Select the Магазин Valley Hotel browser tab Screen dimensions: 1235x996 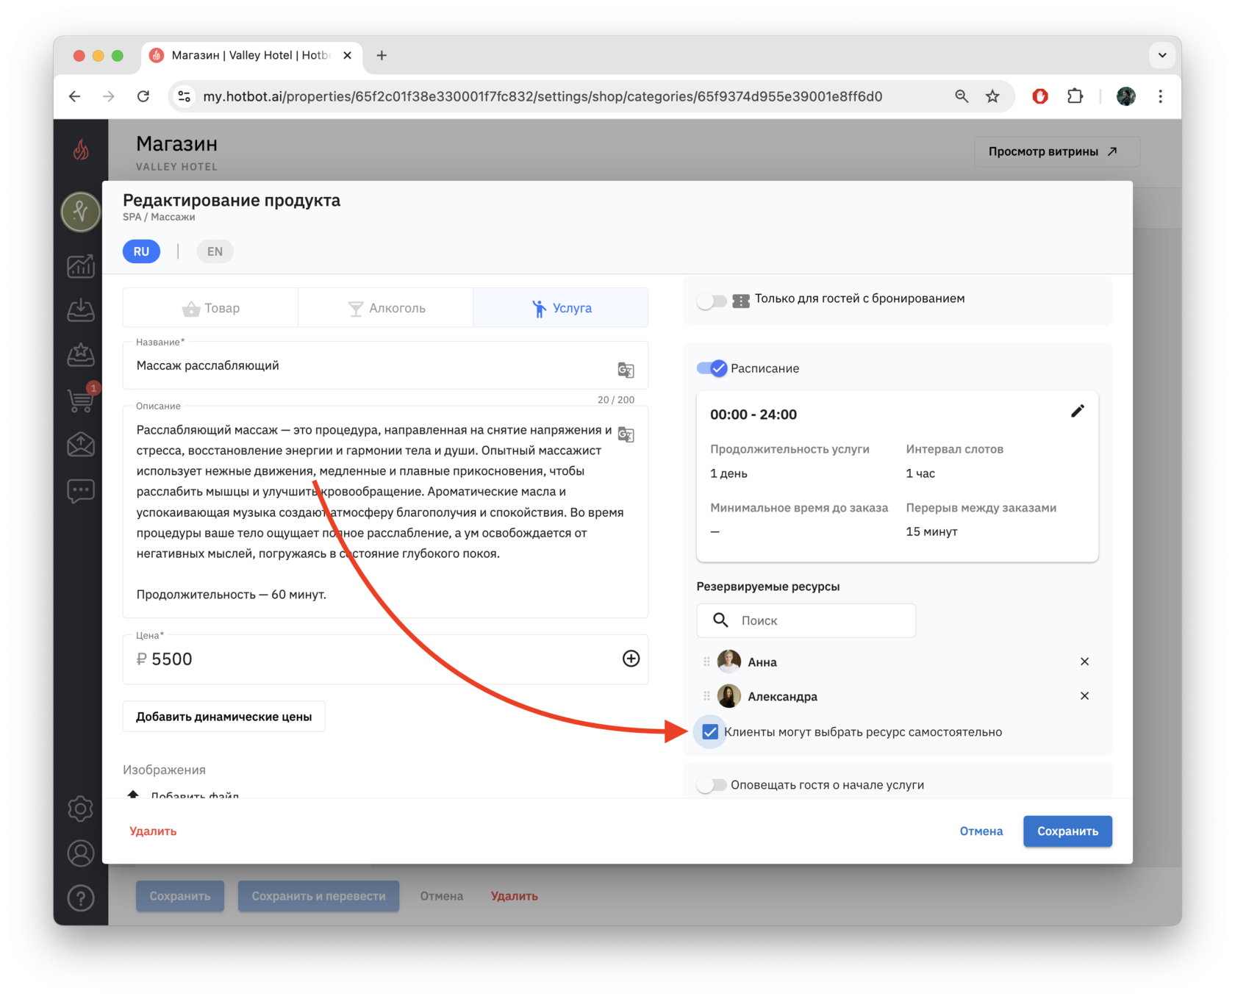(251, 55)
